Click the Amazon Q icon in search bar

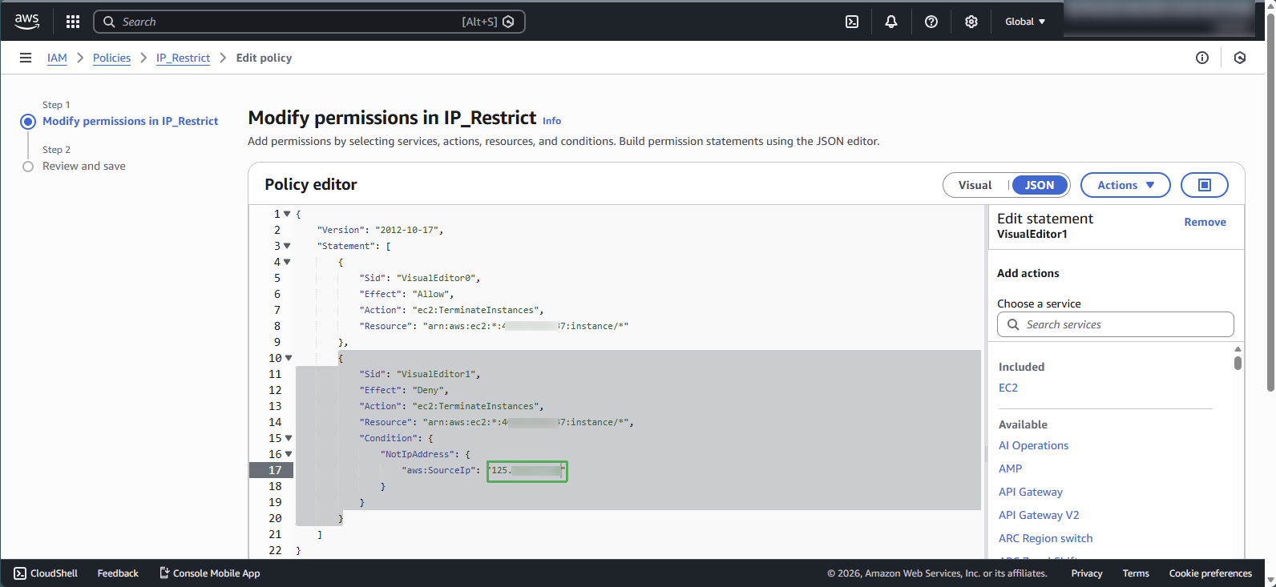point(508,22)
